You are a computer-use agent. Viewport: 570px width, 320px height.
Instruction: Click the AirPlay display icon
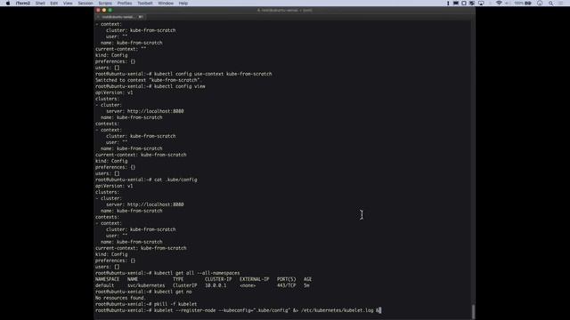pyautogui.click(x=481, y=4)
